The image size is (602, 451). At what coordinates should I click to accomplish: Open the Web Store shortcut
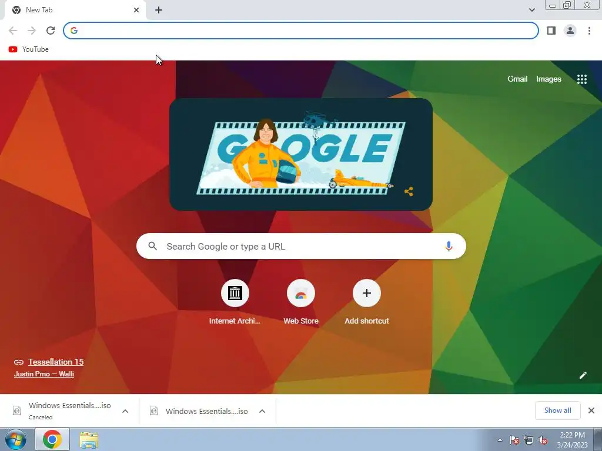click(x=301, y=302)
